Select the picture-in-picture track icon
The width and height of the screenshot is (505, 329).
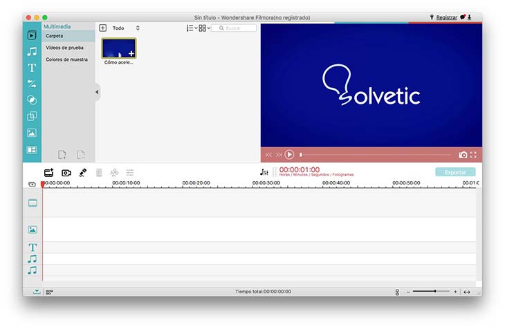pos(33,229)
